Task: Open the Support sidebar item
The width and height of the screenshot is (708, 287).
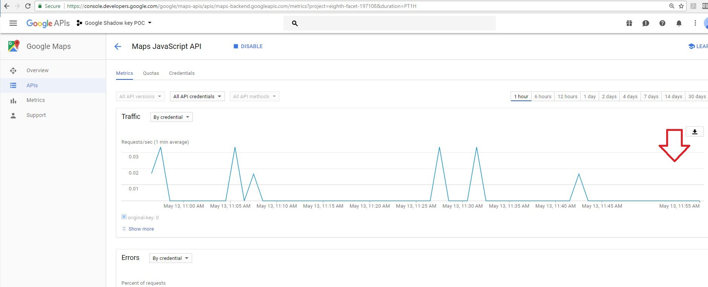Action: pos(53,115)
